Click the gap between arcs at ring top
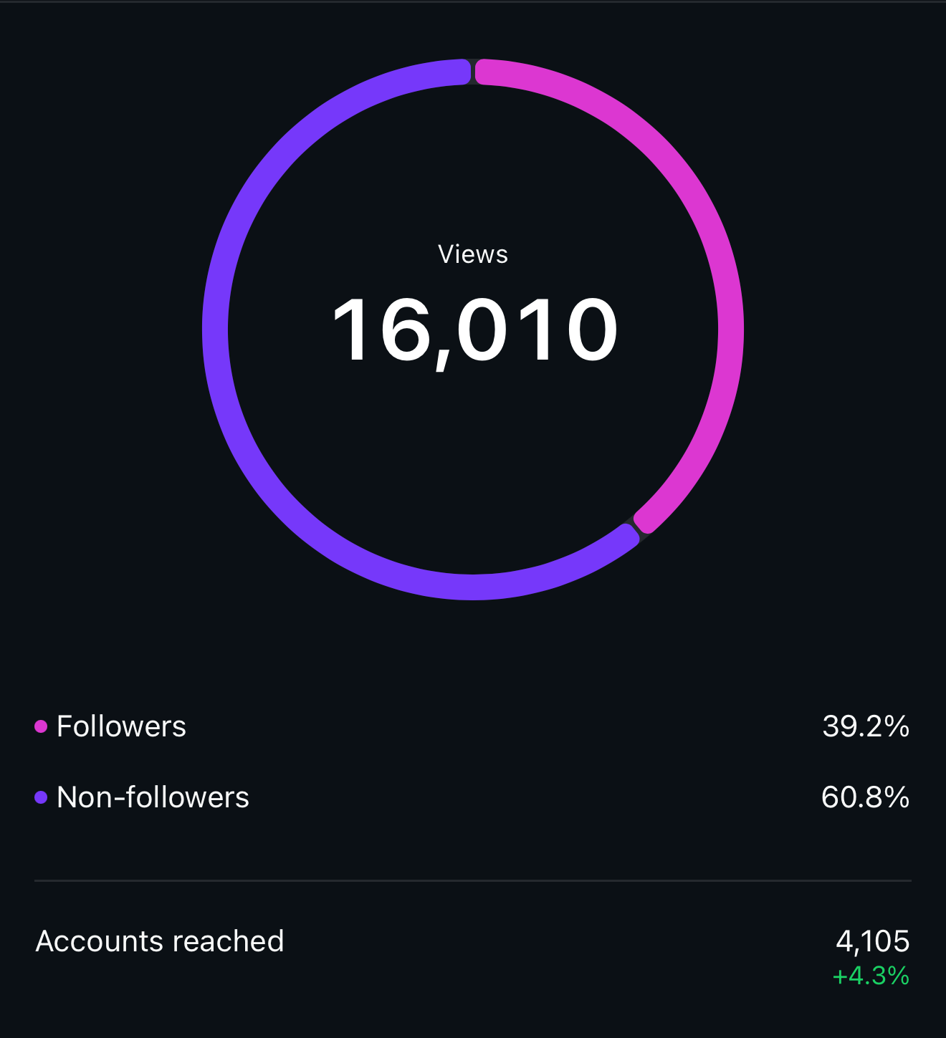Viewport: 946px width, 1038px height. coord(473,72)
